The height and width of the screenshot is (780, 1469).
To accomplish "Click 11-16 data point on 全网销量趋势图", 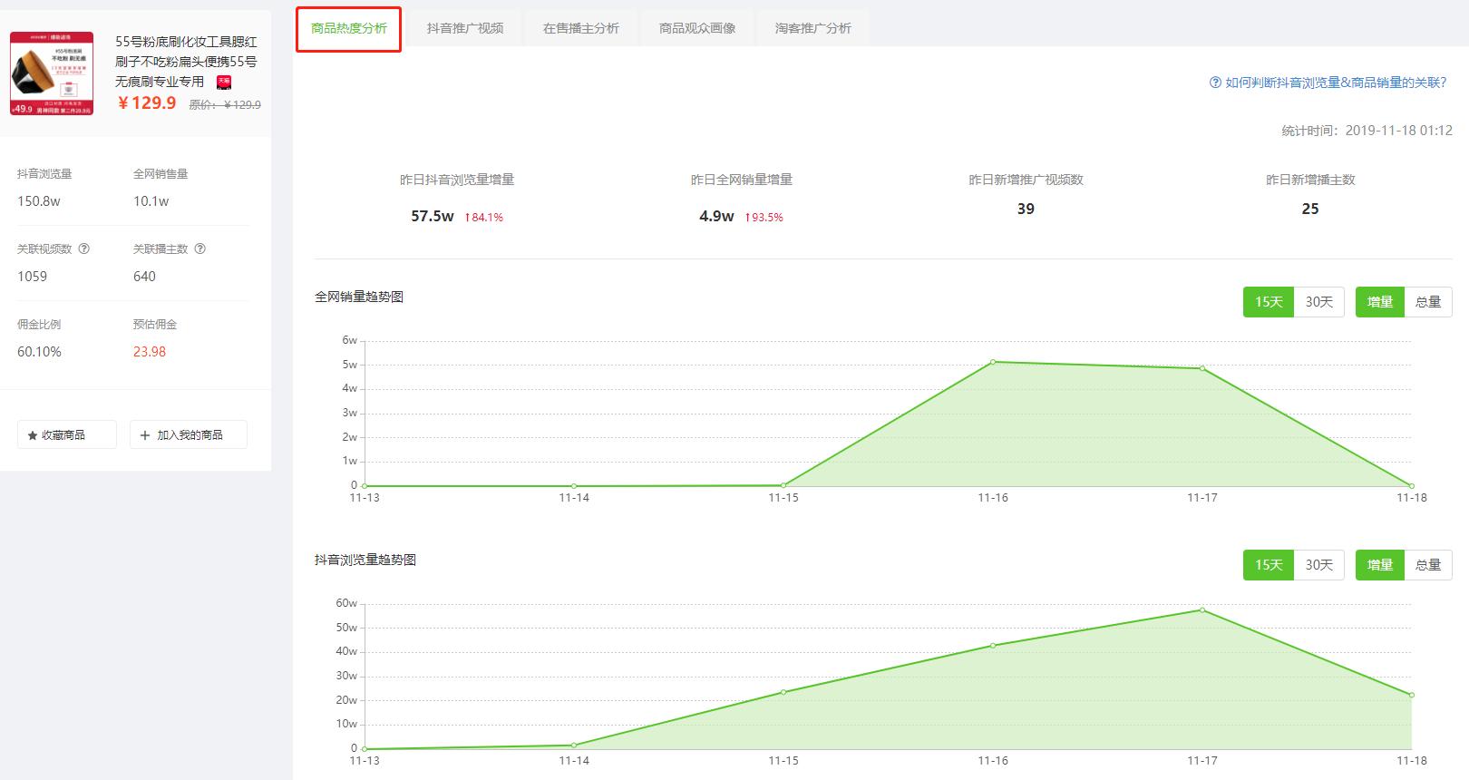I will 993,362.
